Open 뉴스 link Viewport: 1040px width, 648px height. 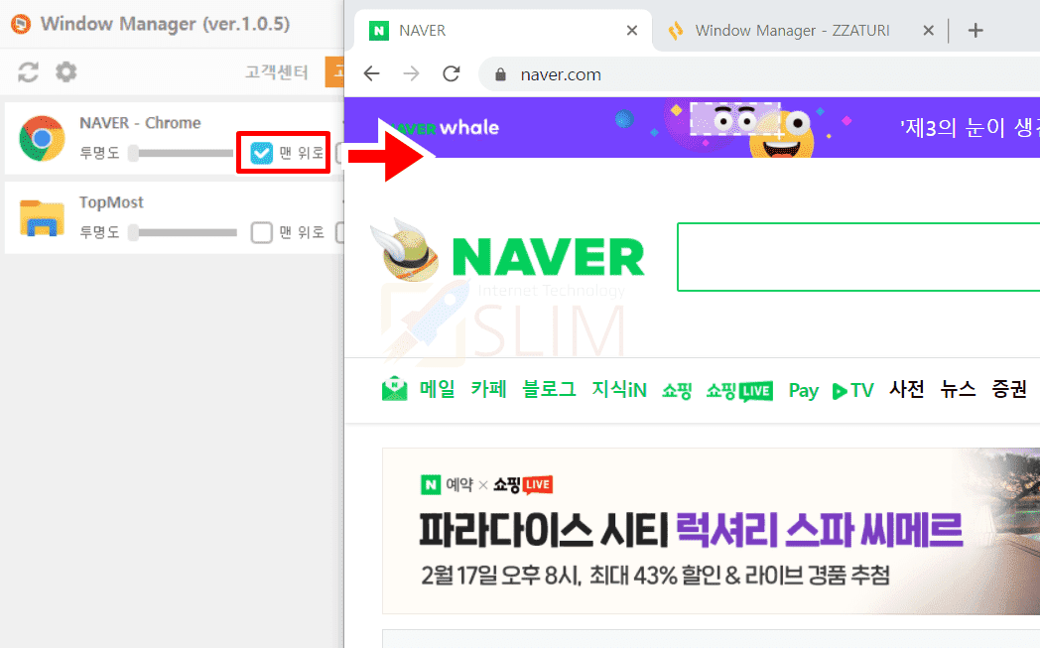point(958,389)
